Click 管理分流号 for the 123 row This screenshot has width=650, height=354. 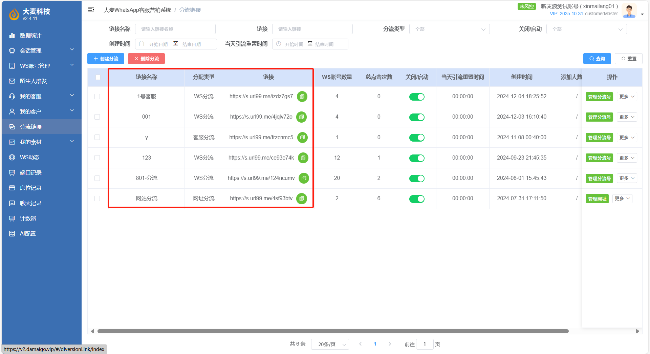(x=599, y=158)
